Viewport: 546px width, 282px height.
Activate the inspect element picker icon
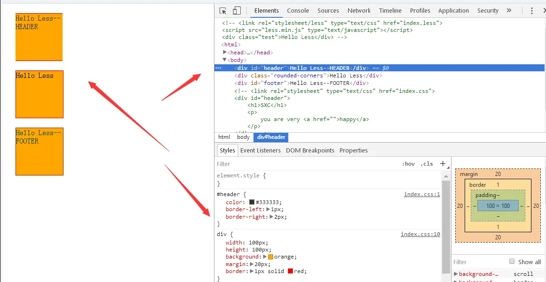coord(223,11)
